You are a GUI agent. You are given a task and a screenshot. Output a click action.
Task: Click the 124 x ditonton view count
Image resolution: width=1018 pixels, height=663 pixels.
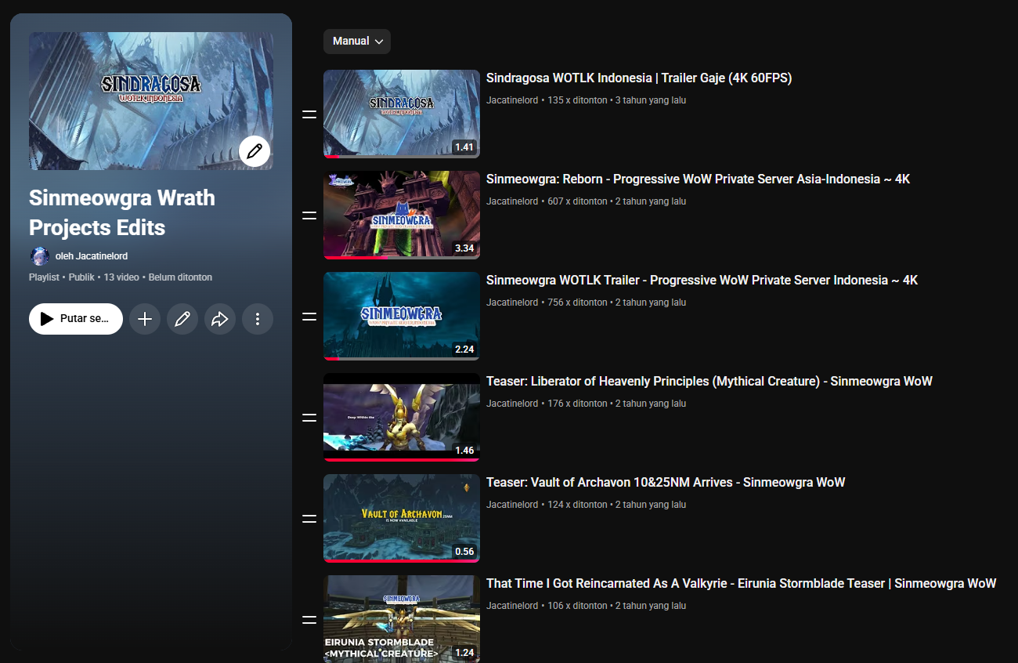point(577,505)
